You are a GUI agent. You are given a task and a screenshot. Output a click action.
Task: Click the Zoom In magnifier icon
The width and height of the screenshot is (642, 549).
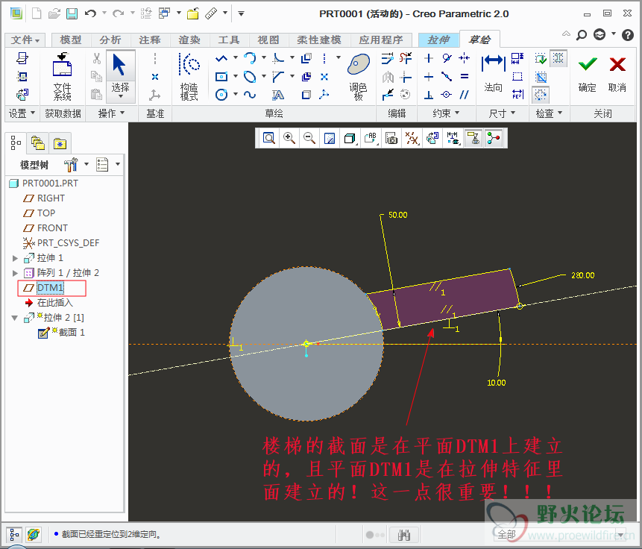[289, 139]
